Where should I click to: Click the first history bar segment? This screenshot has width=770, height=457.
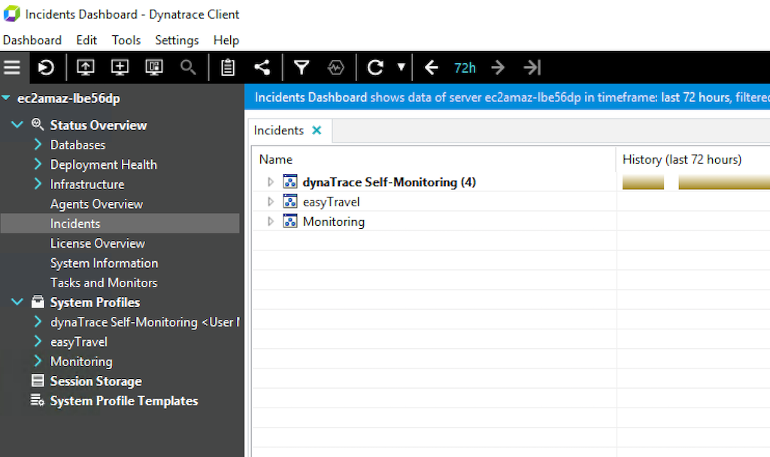643,182
